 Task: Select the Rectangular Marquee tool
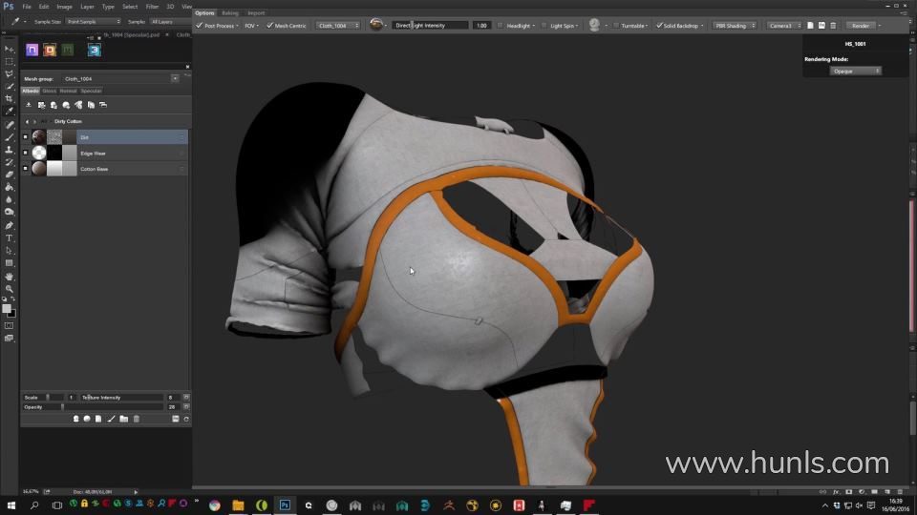9,61
